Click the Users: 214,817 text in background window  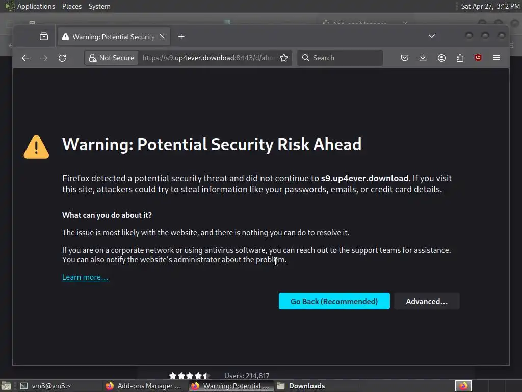[x=247, y=376]
